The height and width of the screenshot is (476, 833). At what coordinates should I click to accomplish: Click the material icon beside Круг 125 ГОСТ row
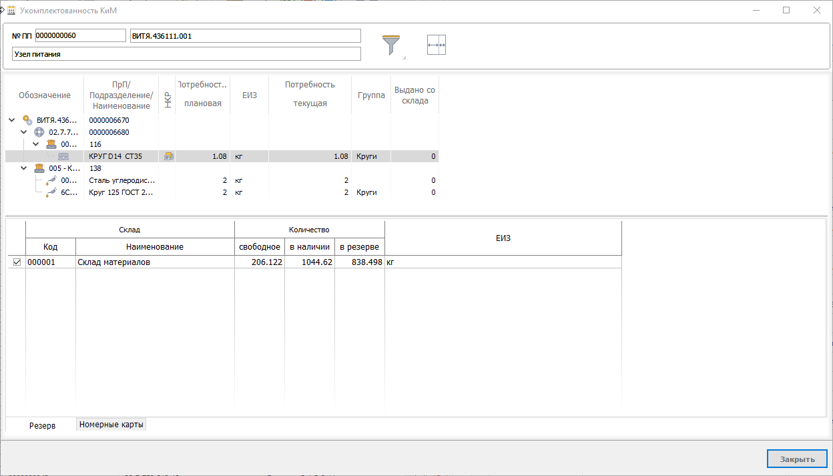point(51,192)
